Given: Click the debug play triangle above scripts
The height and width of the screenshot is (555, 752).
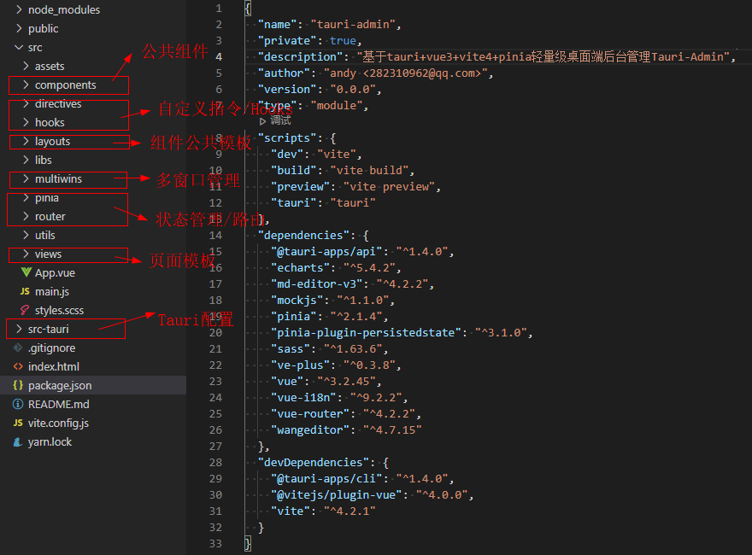Looking at the screenshot, I should (263, 121).
